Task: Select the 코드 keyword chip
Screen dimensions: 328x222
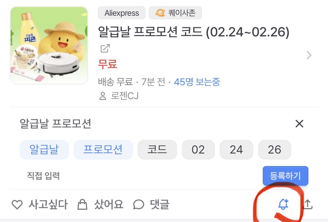Action: pyautogui.click(x=157, y=149)
